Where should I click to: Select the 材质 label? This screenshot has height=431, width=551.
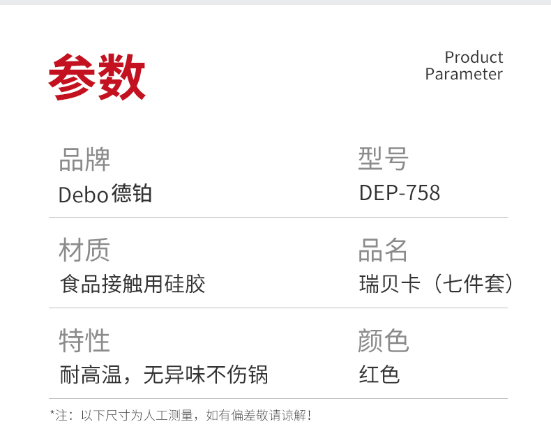tap(84, 250)
